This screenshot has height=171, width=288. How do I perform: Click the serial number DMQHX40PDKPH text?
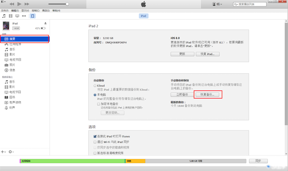click(x=116, y=43)
